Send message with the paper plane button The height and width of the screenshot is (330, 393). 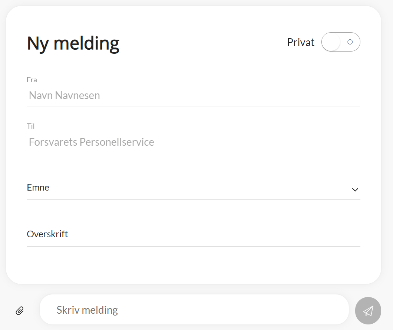pyautogui.click(x=368, y=311)
